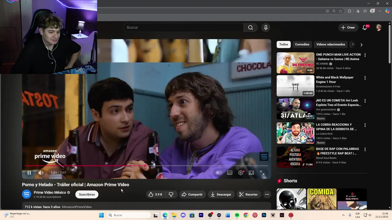This screenshot has width=392, height=220.
Task: Open the Crear button
Action: click(348, 28)
